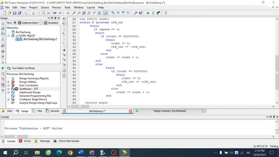Open the Project menu

(x=33, y=7)
